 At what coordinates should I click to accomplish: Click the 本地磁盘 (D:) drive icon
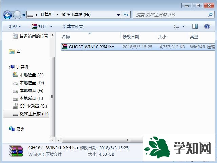coord(15,84)
